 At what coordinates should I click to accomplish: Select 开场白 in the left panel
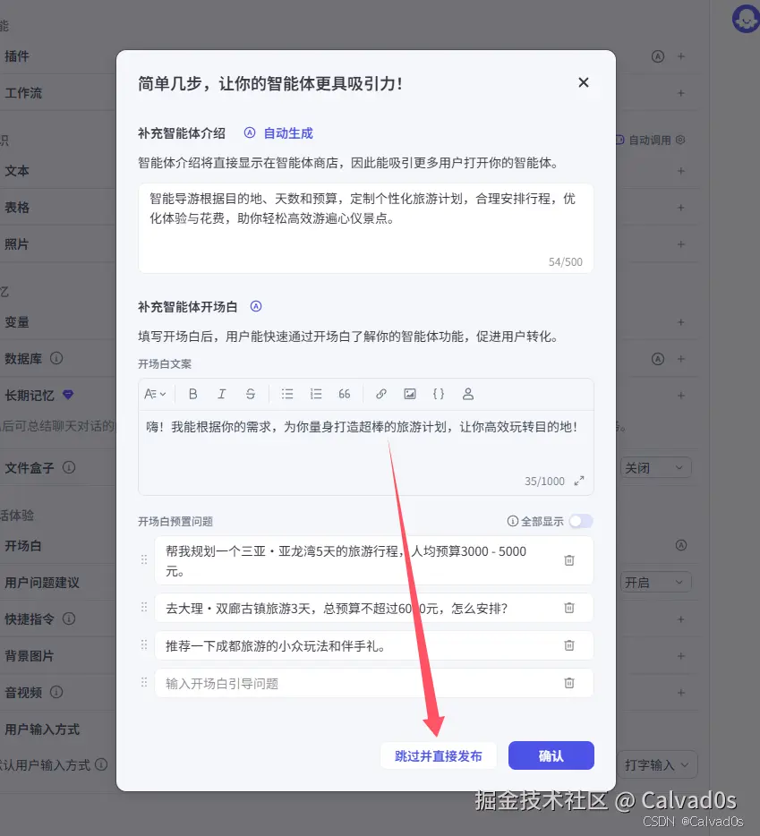[23, 546]
